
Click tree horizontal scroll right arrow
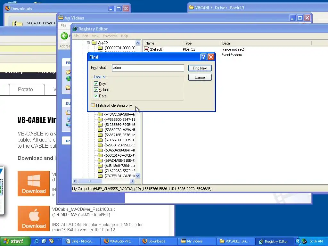(132, 181)
